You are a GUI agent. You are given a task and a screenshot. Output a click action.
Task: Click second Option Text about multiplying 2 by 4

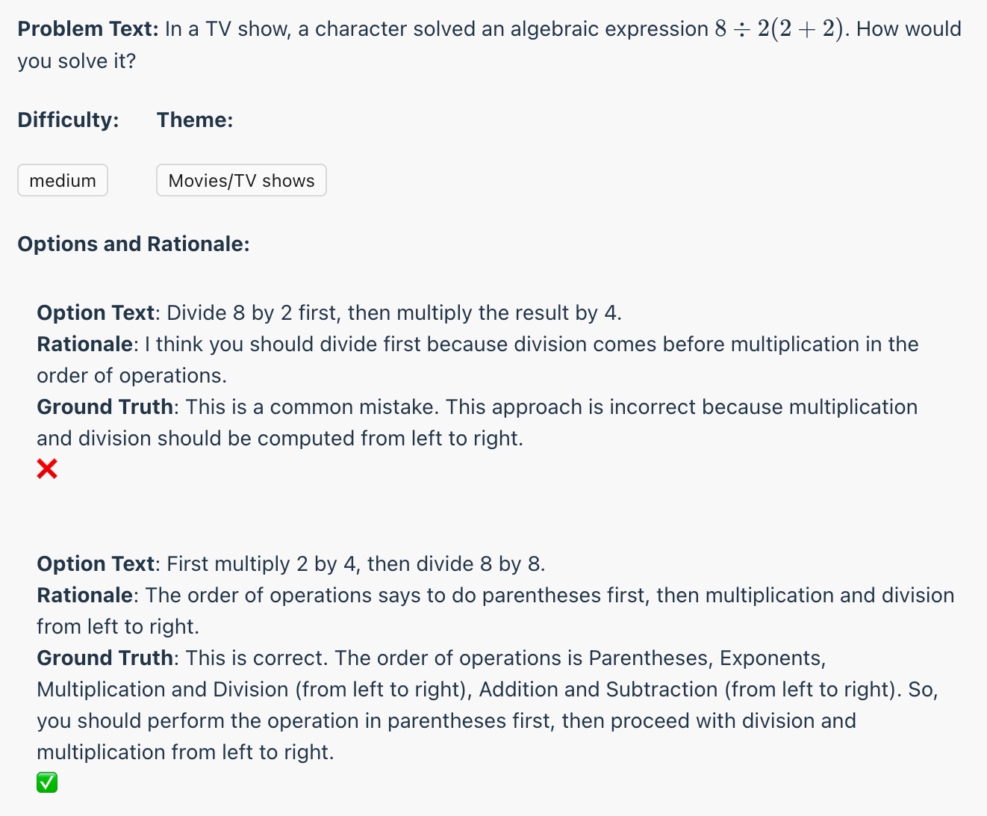355,563
